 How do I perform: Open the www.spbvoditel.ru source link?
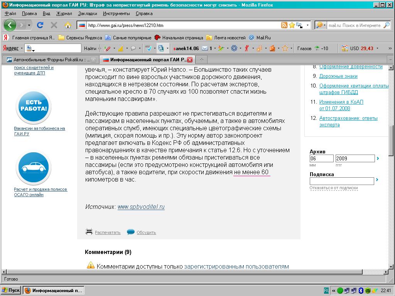(x=141, y=207)
